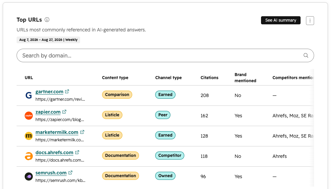
Task: Click the Citations column header
Action: coord(209,77)
